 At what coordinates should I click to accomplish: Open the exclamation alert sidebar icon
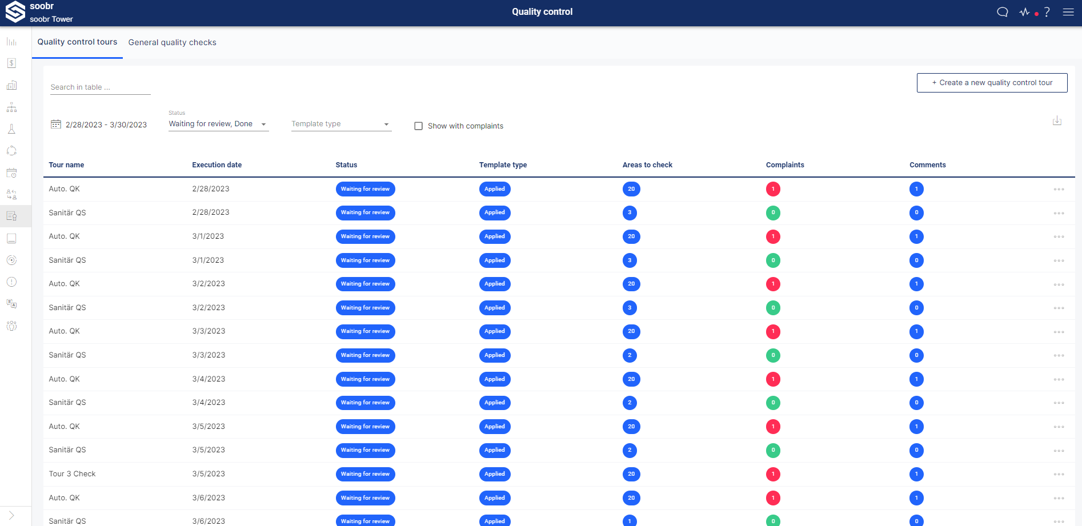(11, 282)
